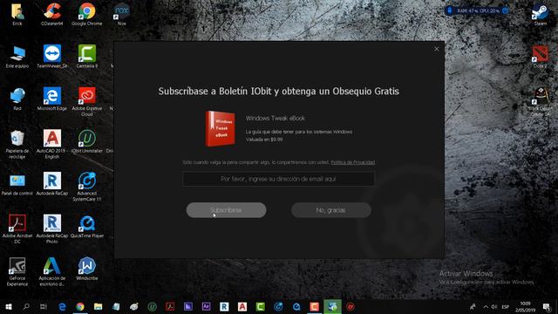This screenshot has height=314, width=558.
Task: Select the Erick user folder icon
Action: pyautogui.click(x=17, y=15)
